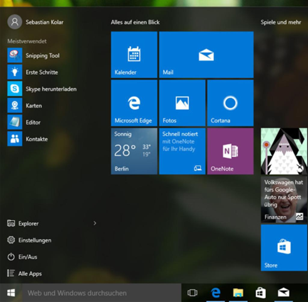Open the Store tile

click(284, 248)
